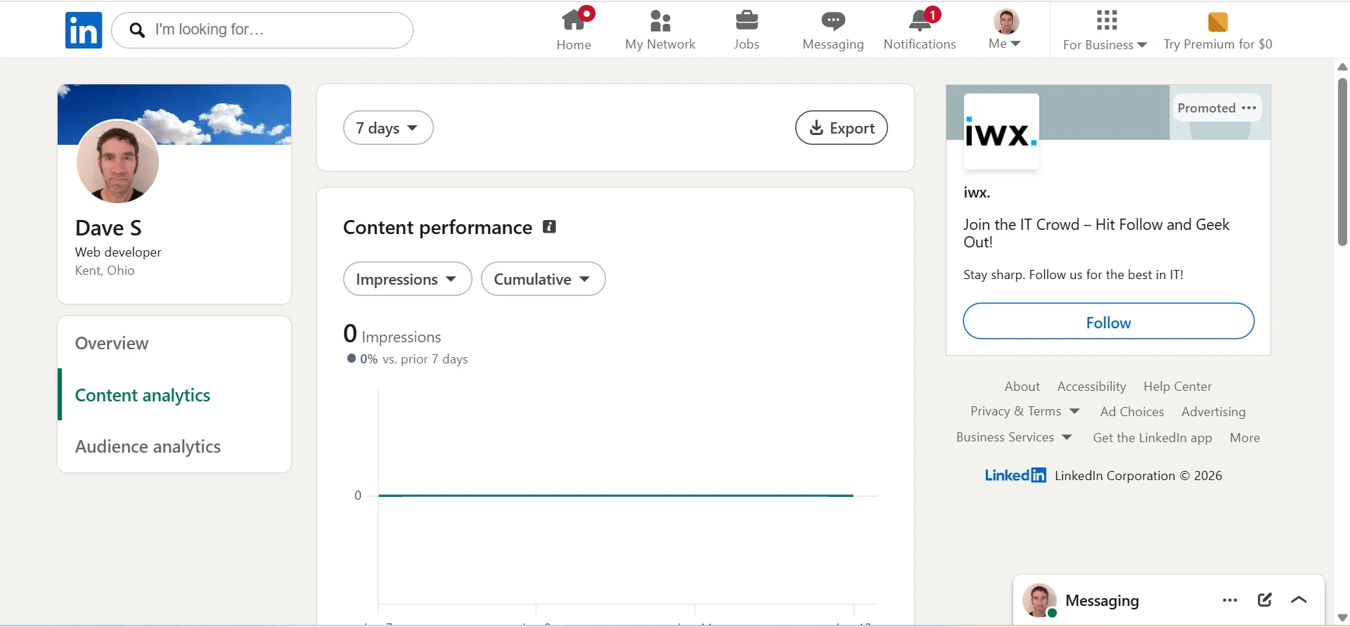Viewport: 1350px width, 627px height.
Task: Compose a new message icon
Action: point(1265,600)
